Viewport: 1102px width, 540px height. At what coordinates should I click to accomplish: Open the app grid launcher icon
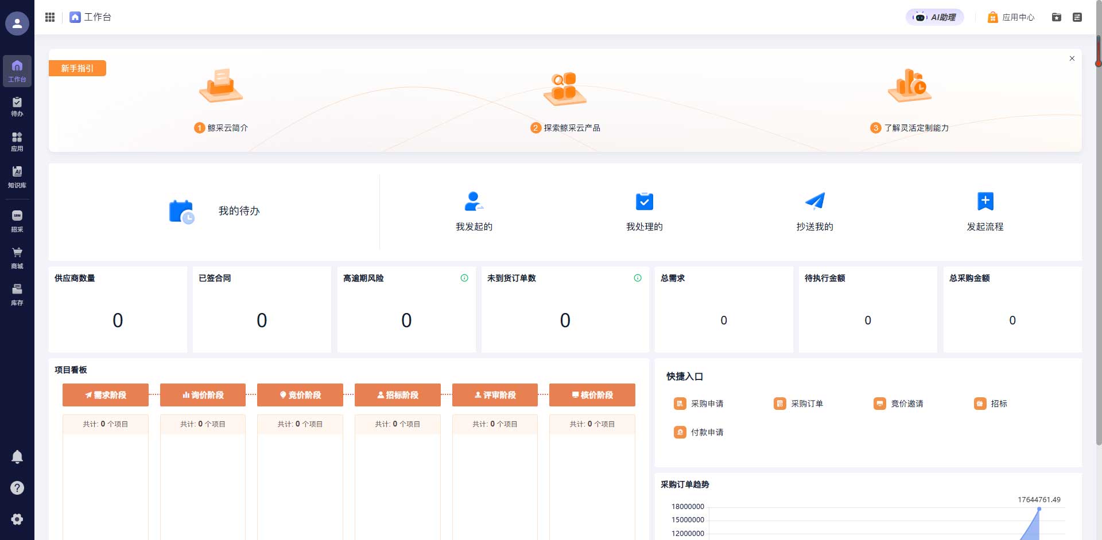point(50,17)
